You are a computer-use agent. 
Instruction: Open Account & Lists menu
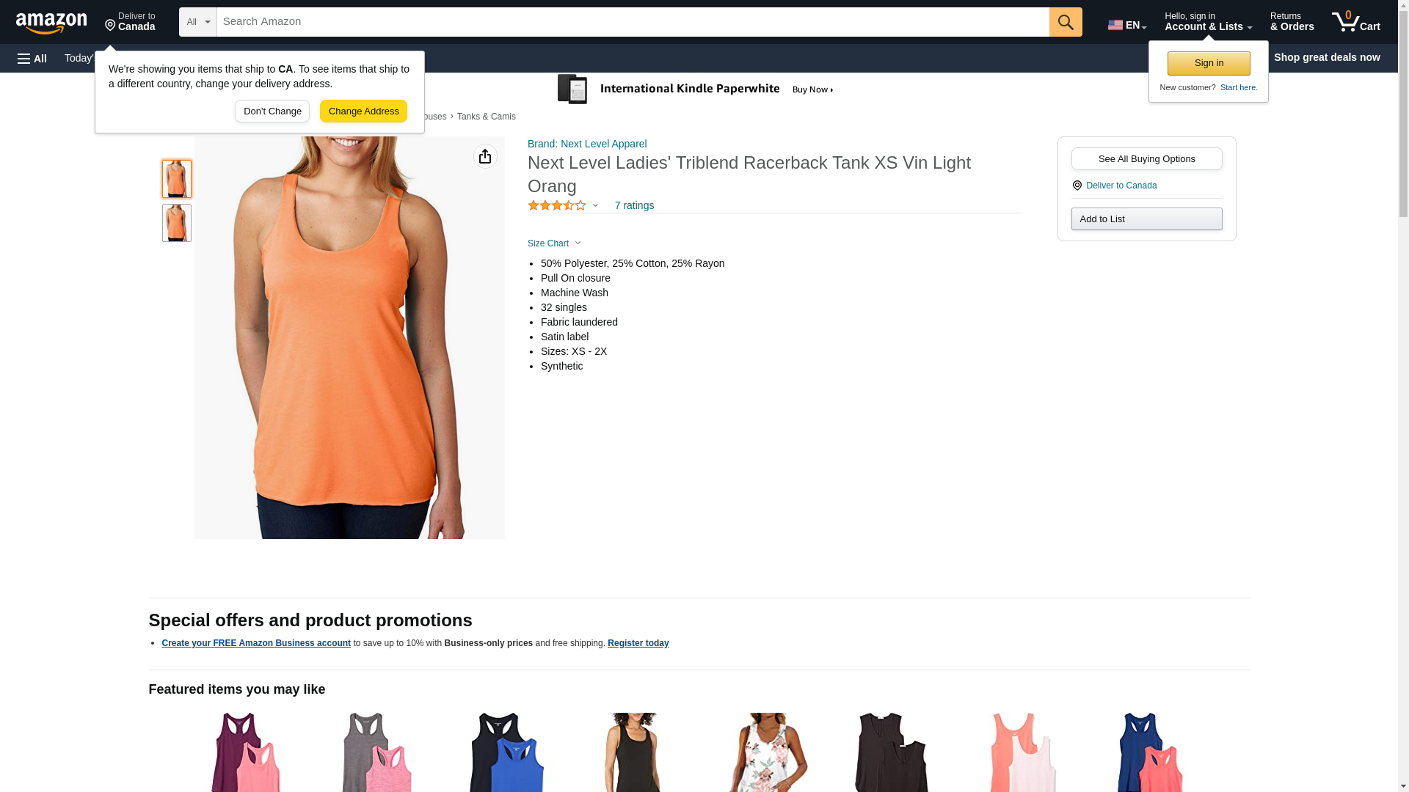(1208, 22)
